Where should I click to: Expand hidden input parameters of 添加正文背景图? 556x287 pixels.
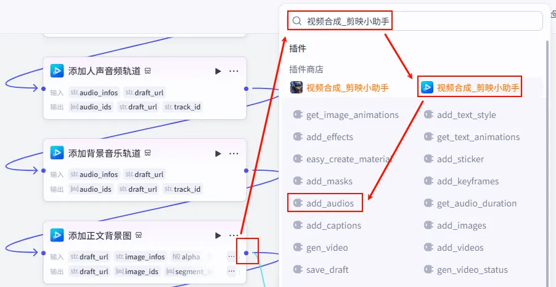(x=231, y=256)
